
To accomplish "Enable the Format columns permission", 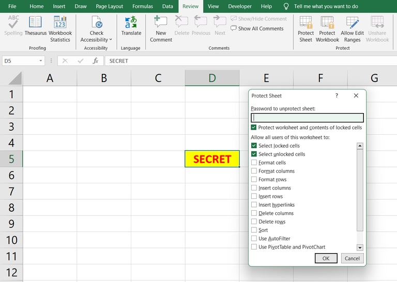I will 254,171.
